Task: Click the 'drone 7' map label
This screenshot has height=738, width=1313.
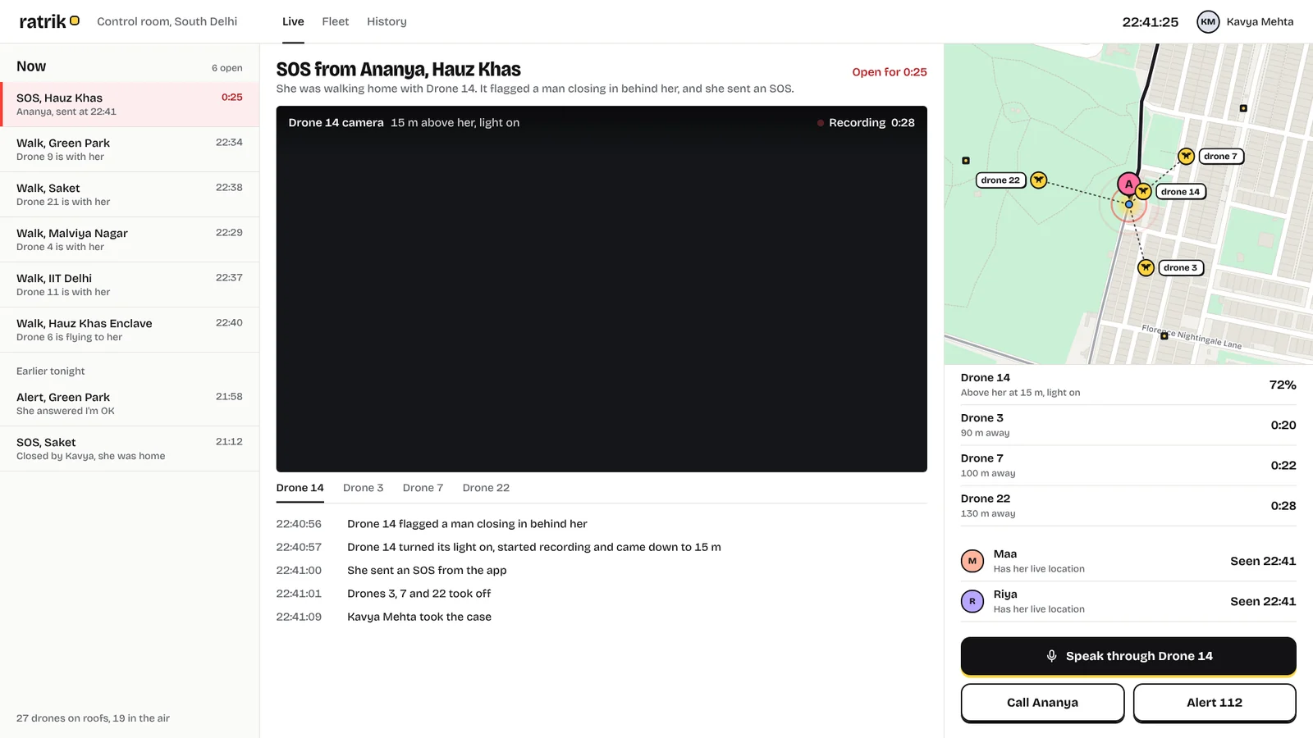Action: click(1221, 156)
